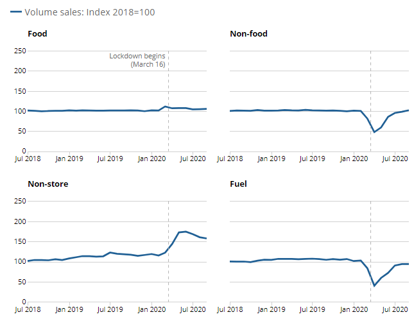Click the 'Lockdown begins (March 16)' annotation

click(137, 60)
